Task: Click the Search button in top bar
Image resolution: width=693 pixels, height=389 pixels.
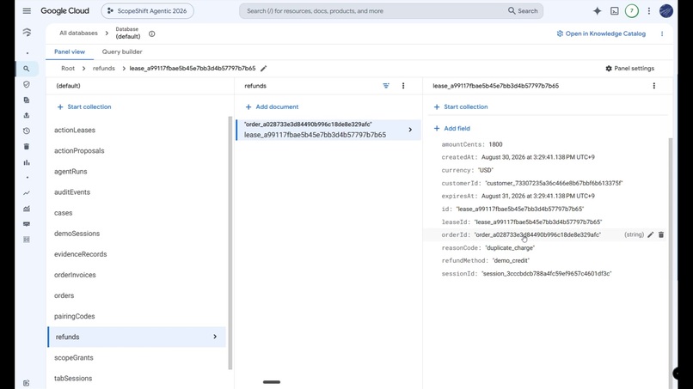Action: pyautogui.click(x=523, y=11)
